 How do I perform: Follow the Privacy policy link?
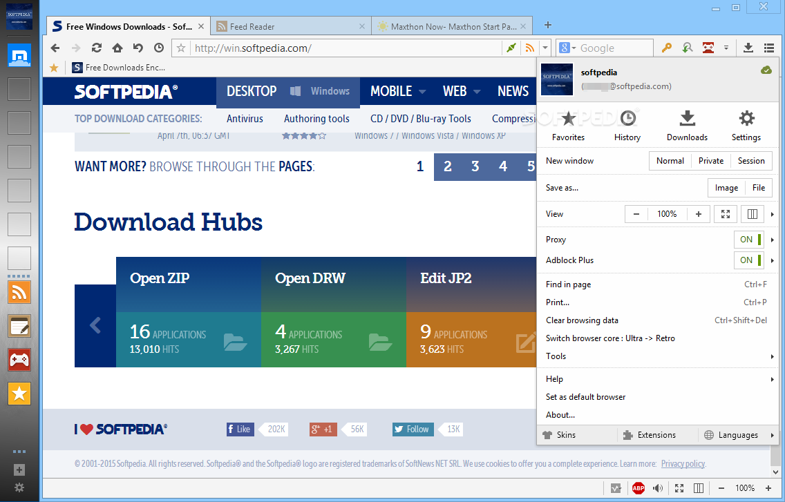[683, 464]
